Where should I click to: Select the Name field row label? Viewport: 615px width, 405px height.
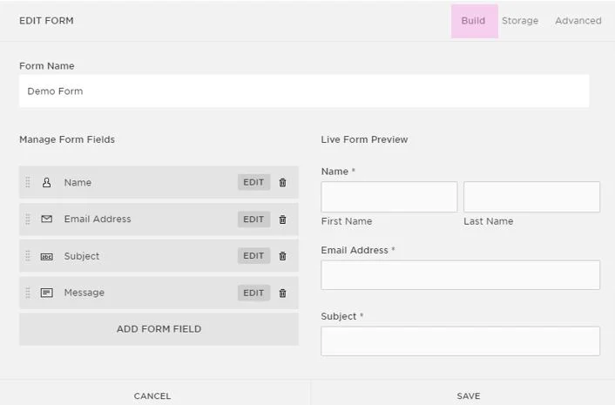(78, 182)
